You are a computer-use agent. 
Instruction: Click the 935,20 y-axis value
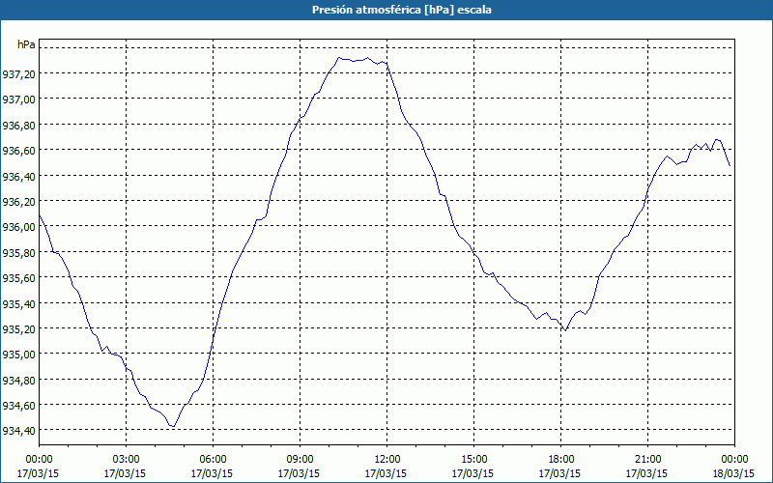(x=18, y=328)
